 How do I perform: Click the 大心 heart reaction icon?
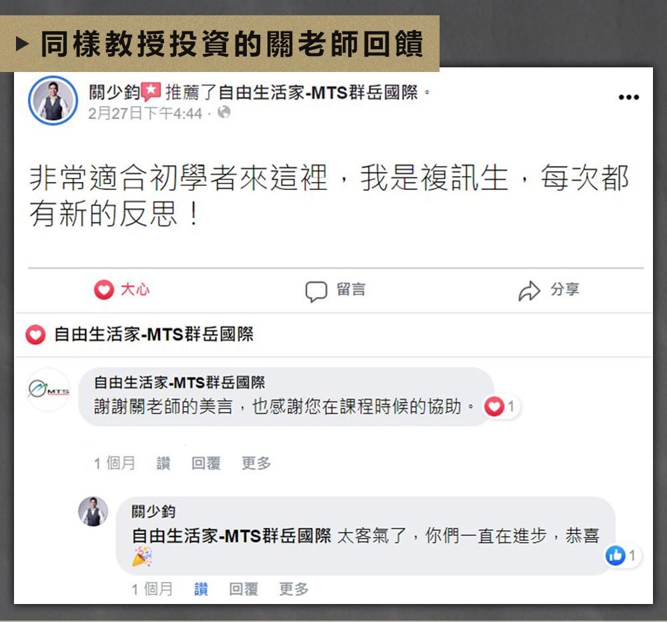[103, 290]
